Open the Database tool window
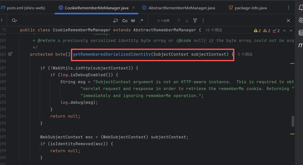 pyautogui.click(x=300, y=33)
